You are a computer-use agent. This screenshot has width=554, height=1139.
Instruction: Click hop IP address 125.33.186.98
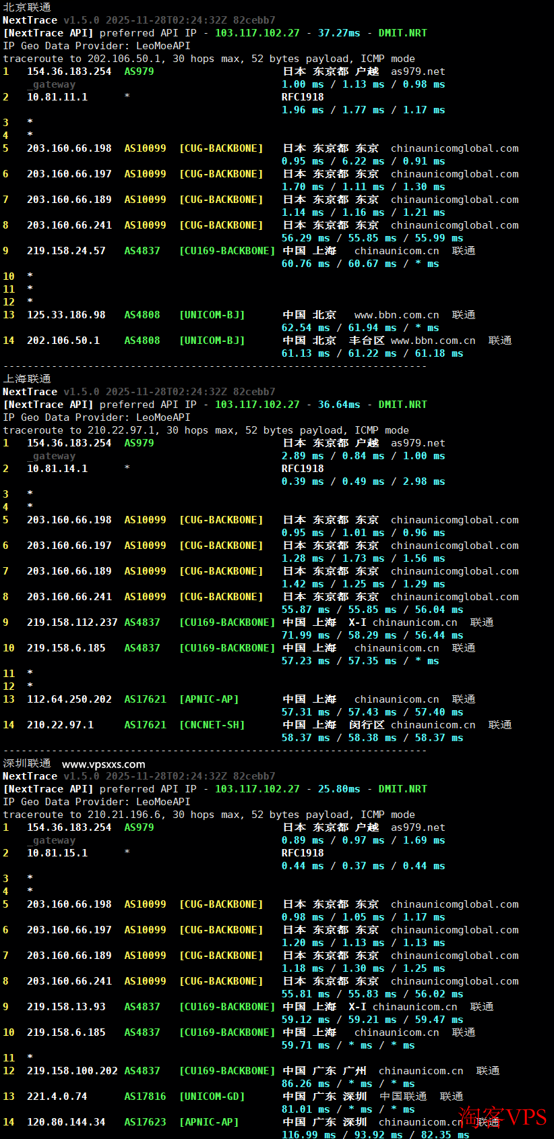coord(66,315)
